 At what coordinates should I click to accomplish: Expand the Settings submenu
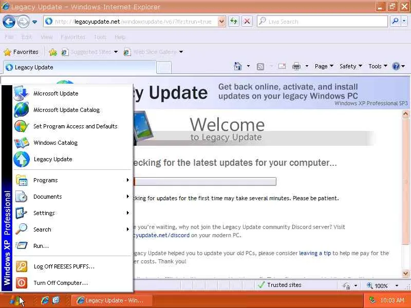[73, 213]
